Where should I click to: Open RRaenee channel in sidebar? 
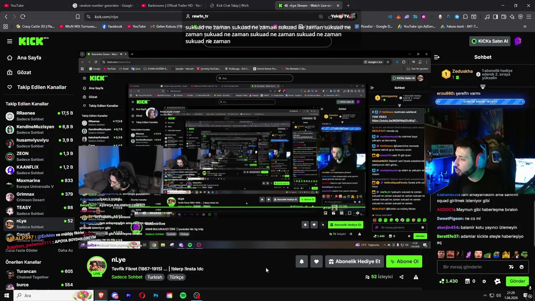click(x=38, y=116)
